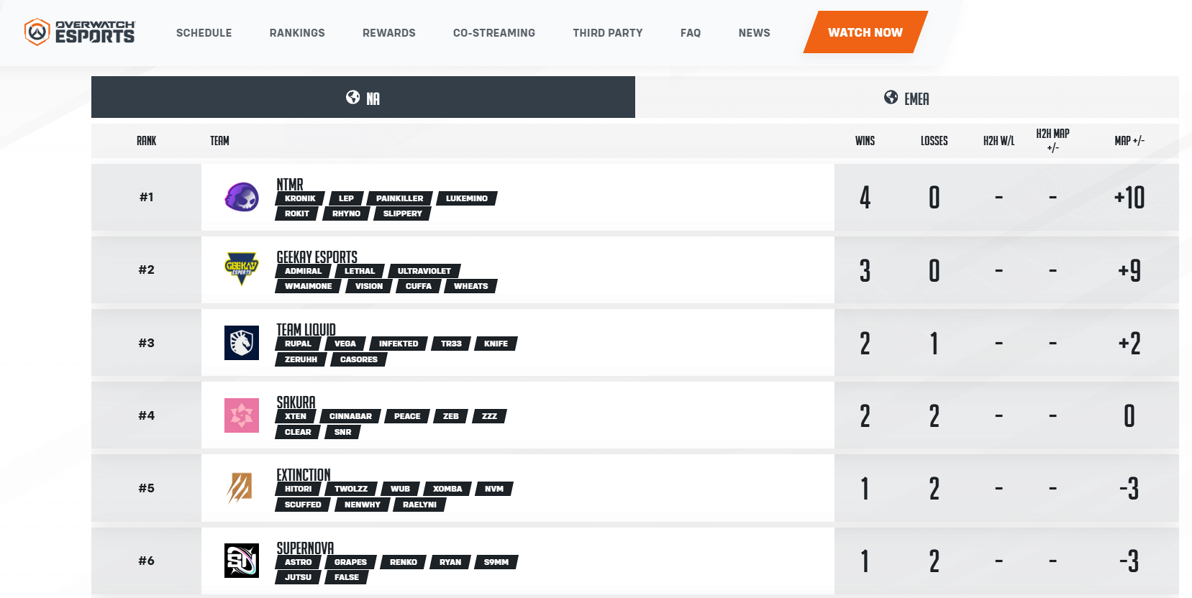Select the NA region tab

pyautogui.click(x=363, y=97)
